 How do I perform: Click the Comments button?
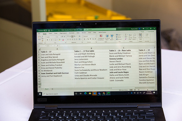click(150, 32)
